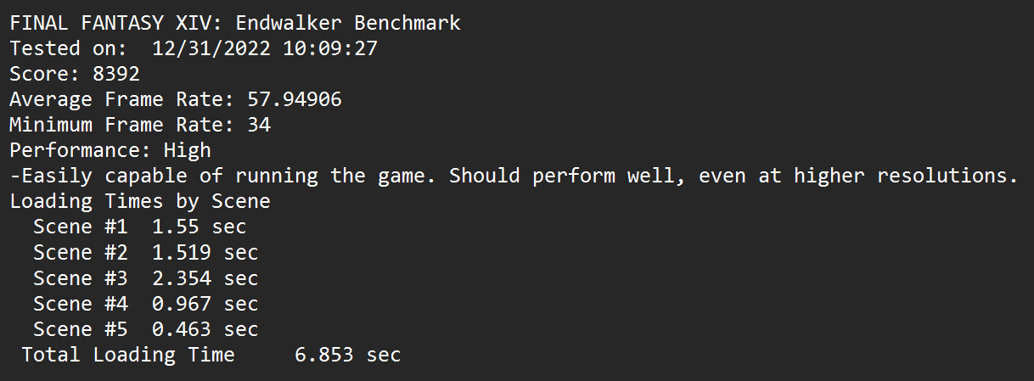1034x381 pixels.
Task: Click the test date 12/31/2022
Action: pyautogui.click(x=211, y=48)
